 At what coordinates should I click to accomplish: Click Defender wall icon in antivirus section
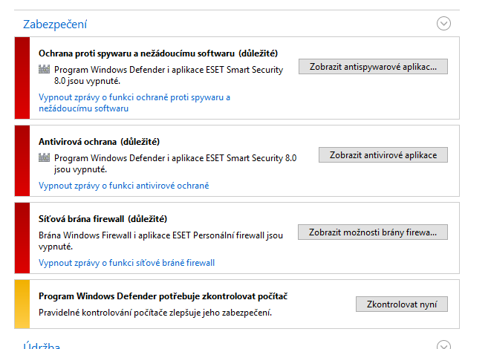click(x=44, y=157)
